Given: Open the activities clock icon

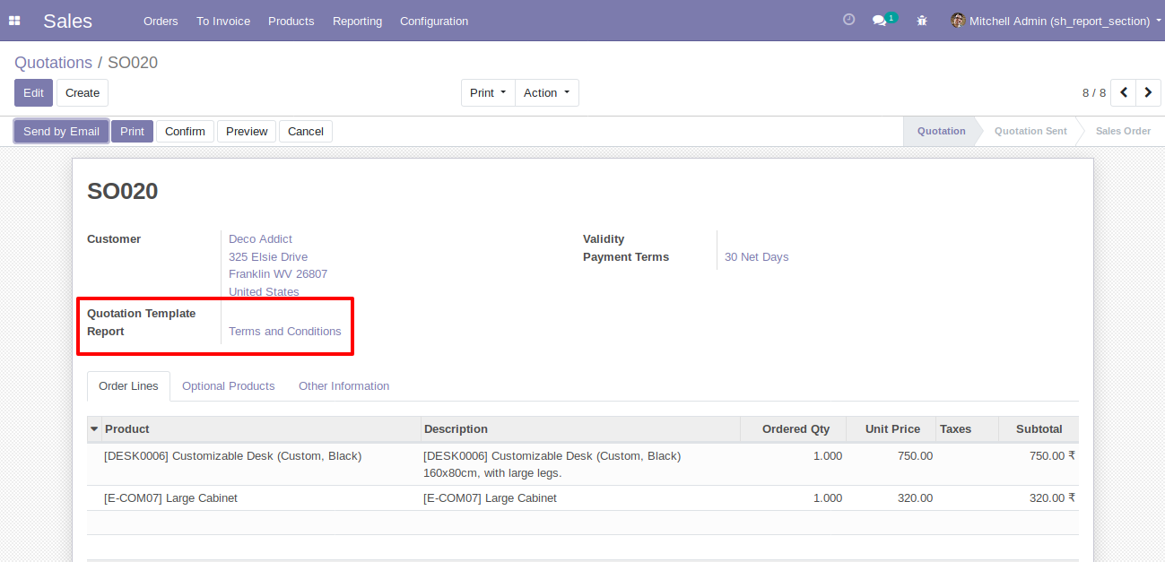Looking at the screenshot, I should (849, 20).
